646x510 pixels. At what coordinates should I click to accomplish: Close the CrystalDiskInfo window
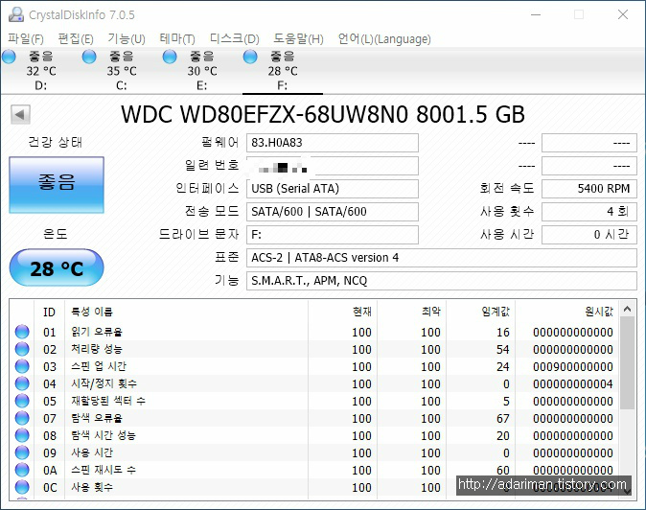click(623, 14)
